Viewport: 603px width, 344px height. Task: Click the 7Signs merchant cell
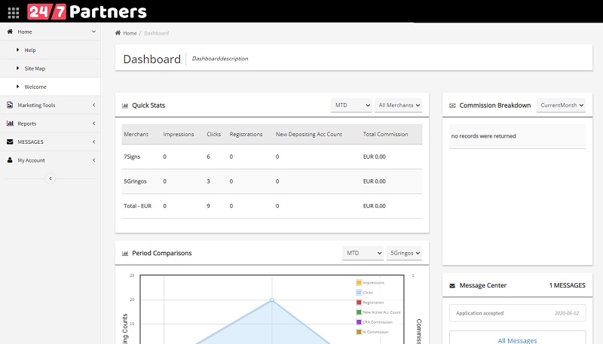point(132,157)
